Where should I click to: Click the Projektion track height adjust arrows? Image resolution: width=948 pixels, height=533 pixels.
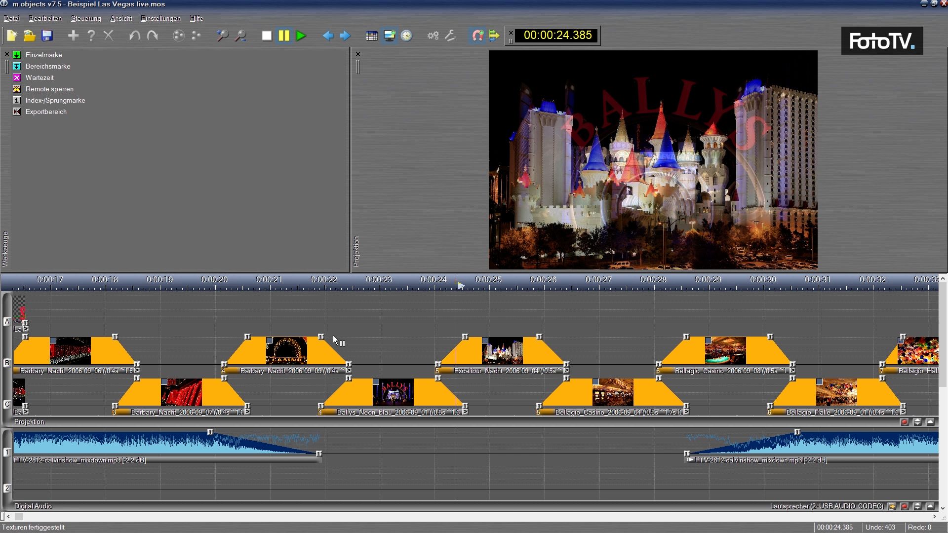pyautogui.click(x=917, y=422)
